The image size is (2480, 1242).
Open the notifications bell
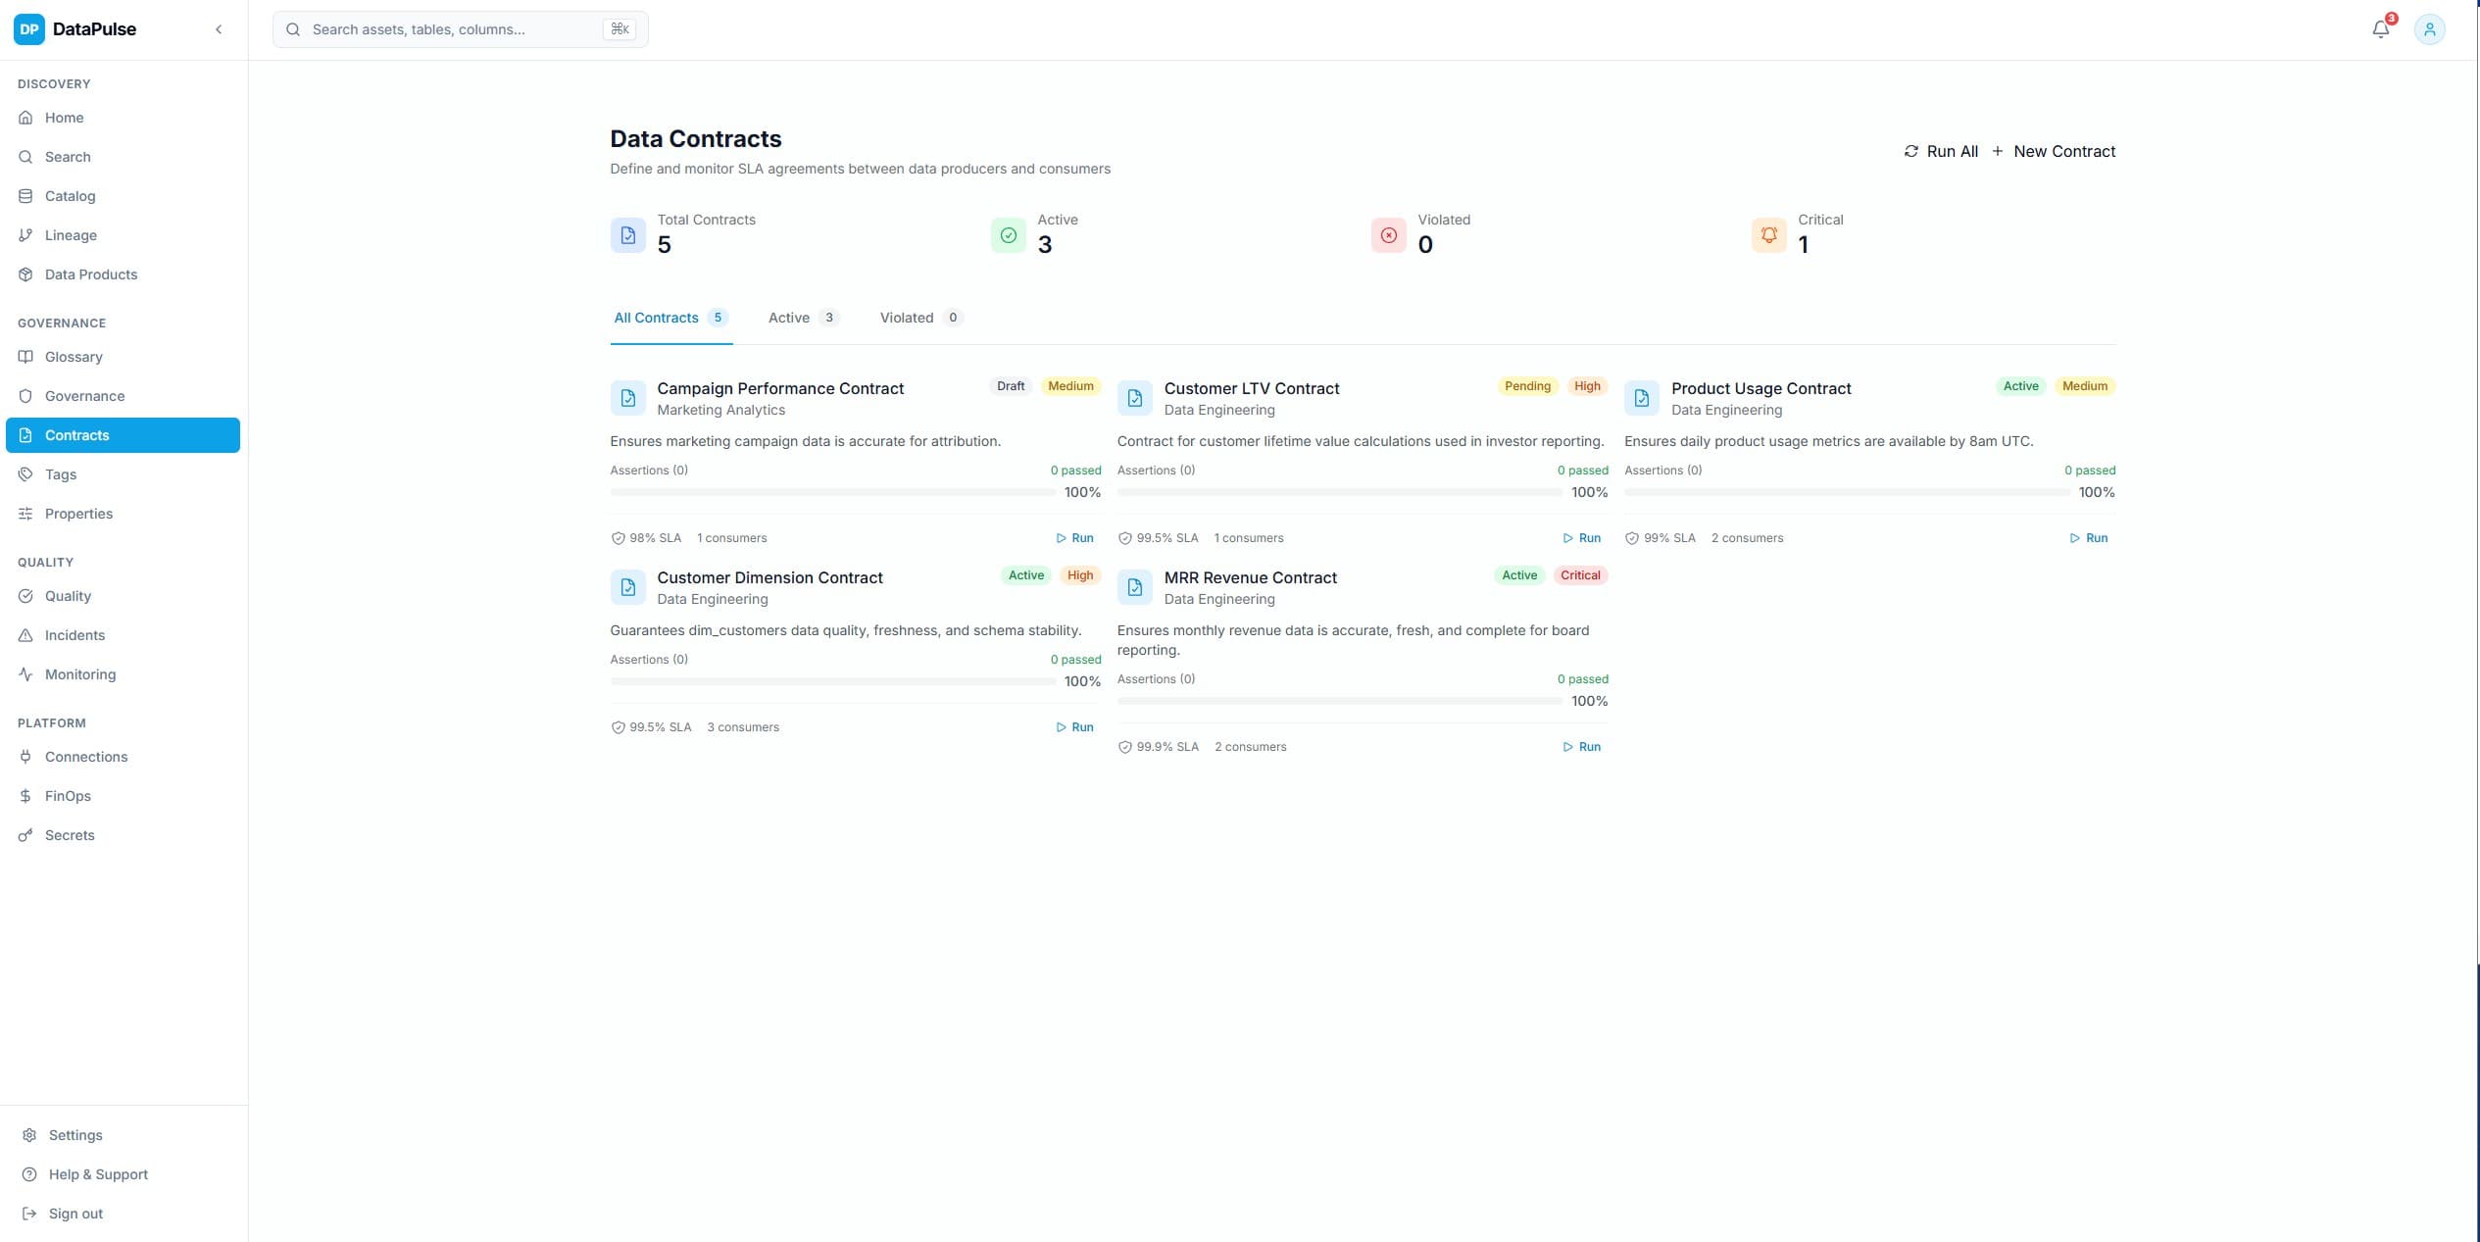pos(2380,29)
